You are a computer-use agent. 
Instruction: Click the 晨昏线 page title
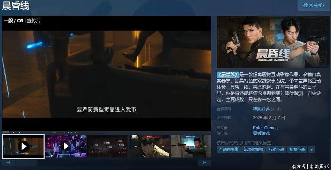point(16,6)
